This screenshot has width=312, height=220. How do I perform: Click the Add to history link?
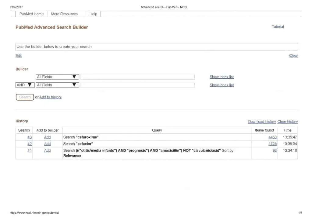click(51, 97)
